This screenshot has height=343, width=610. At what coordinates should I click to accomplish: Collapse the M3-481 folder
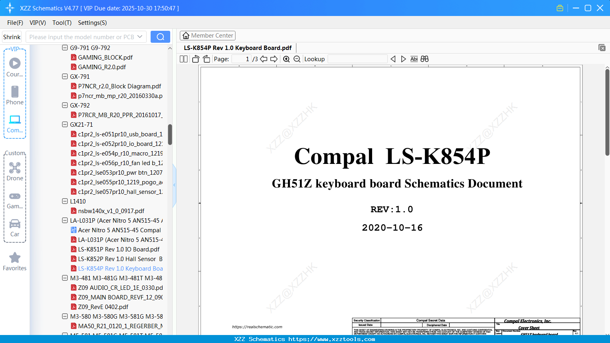(x=65, y=278)
